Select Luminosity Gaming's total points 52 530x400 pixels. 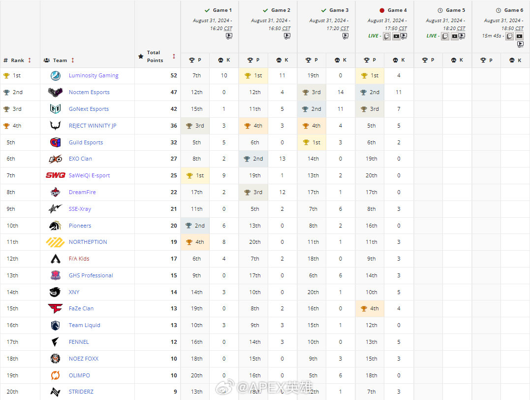point(174,75)
